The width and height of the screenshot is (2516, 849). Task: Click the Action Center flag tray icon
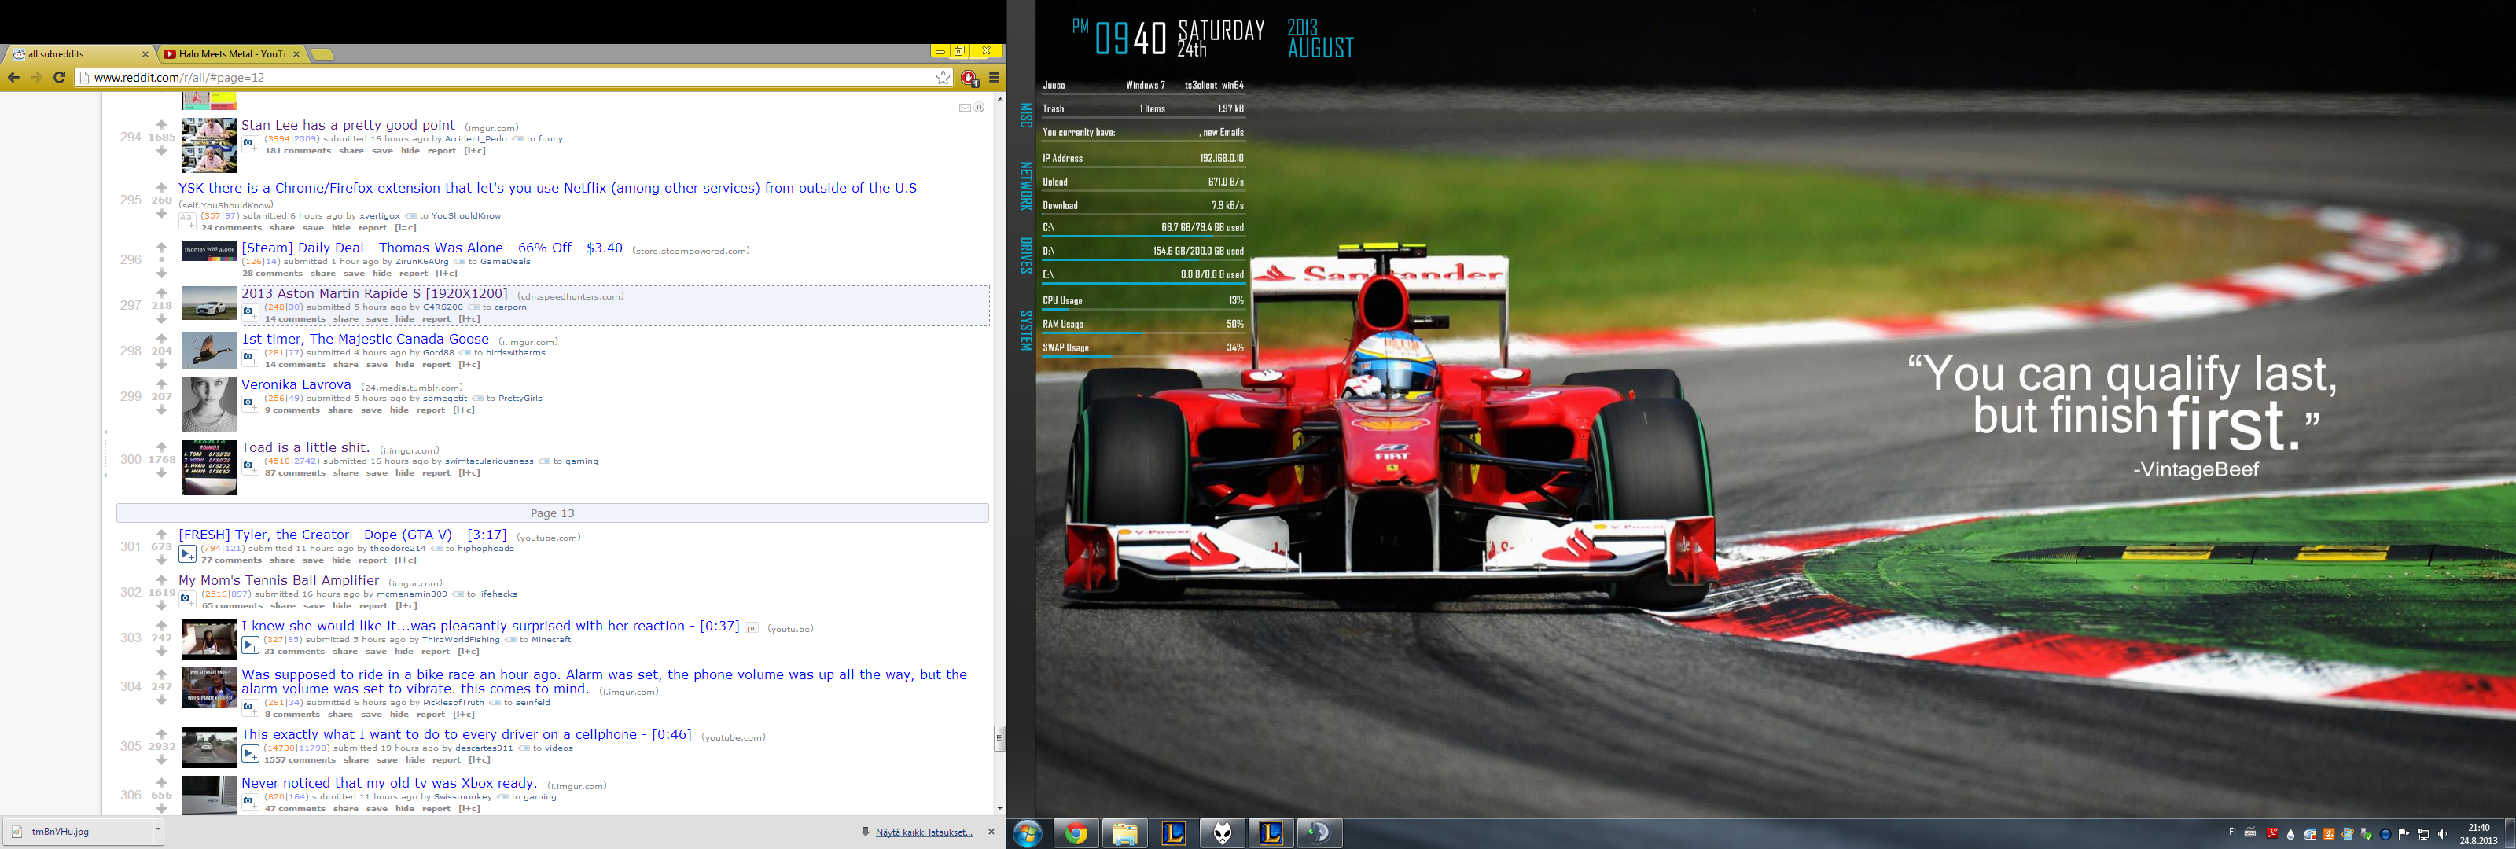point(2404,834)
